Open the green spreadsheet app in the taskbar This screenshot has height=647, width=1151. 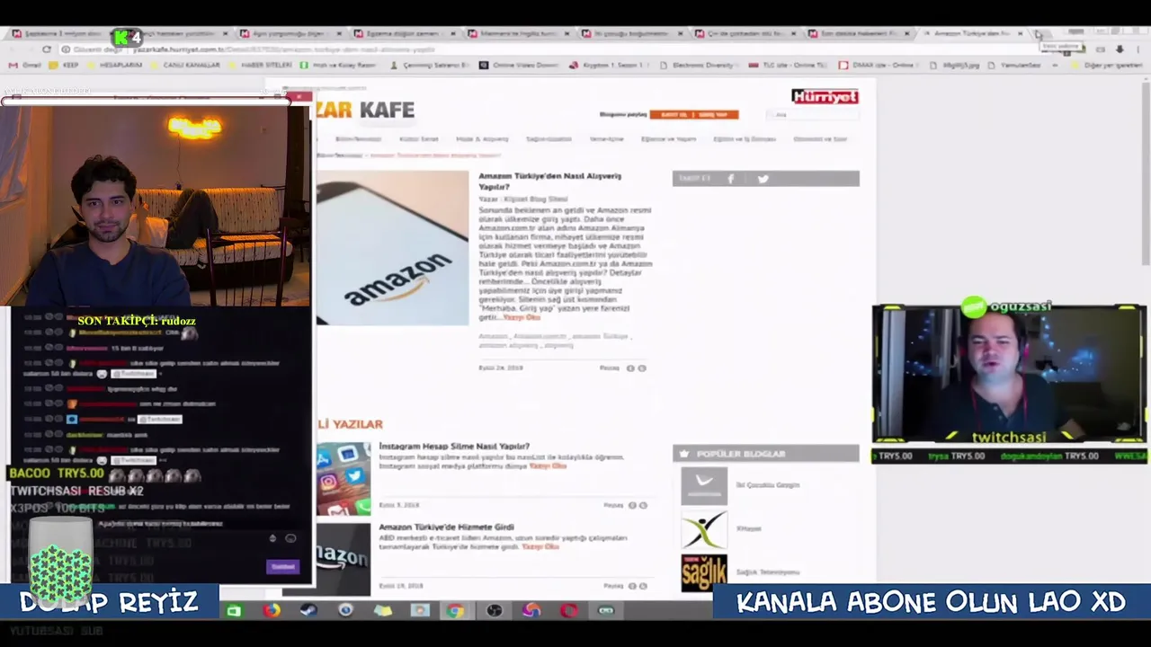click(x=235, y=611)
